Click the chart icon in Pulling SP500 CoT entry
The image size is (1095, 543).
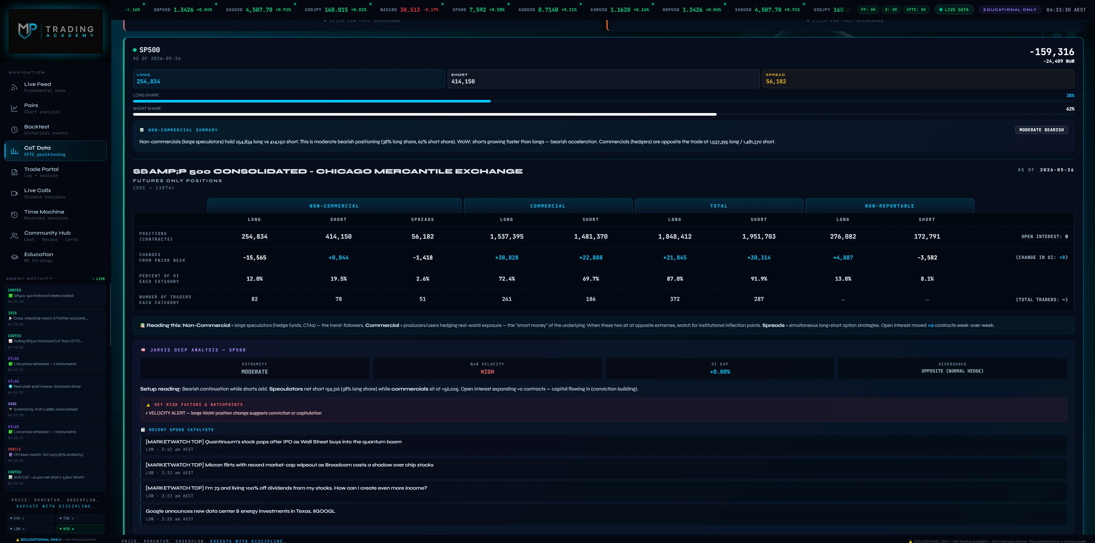pos(11,341)
